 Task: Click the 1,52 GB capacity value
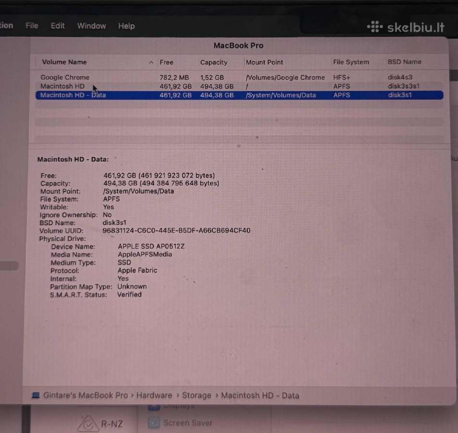pyautogui.click(x=212, y=77)
